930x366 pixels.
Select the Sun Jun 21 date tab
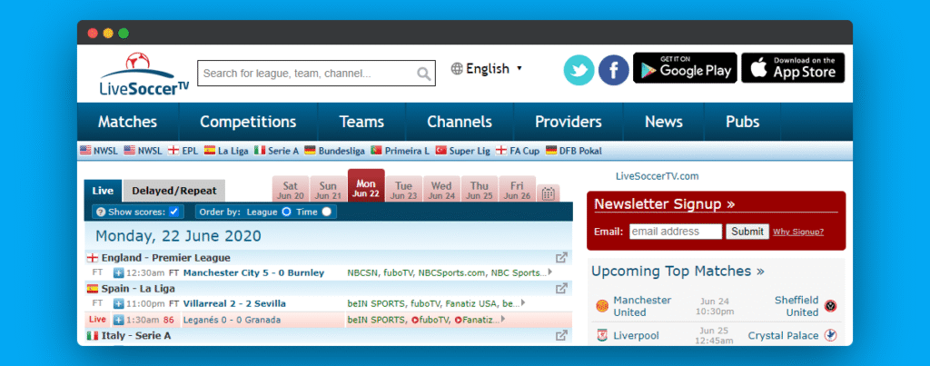328,189
